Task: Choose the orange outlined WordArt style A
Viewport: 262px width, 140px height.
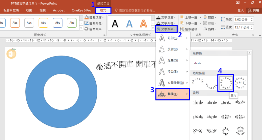Action: [x=143, y=23]
